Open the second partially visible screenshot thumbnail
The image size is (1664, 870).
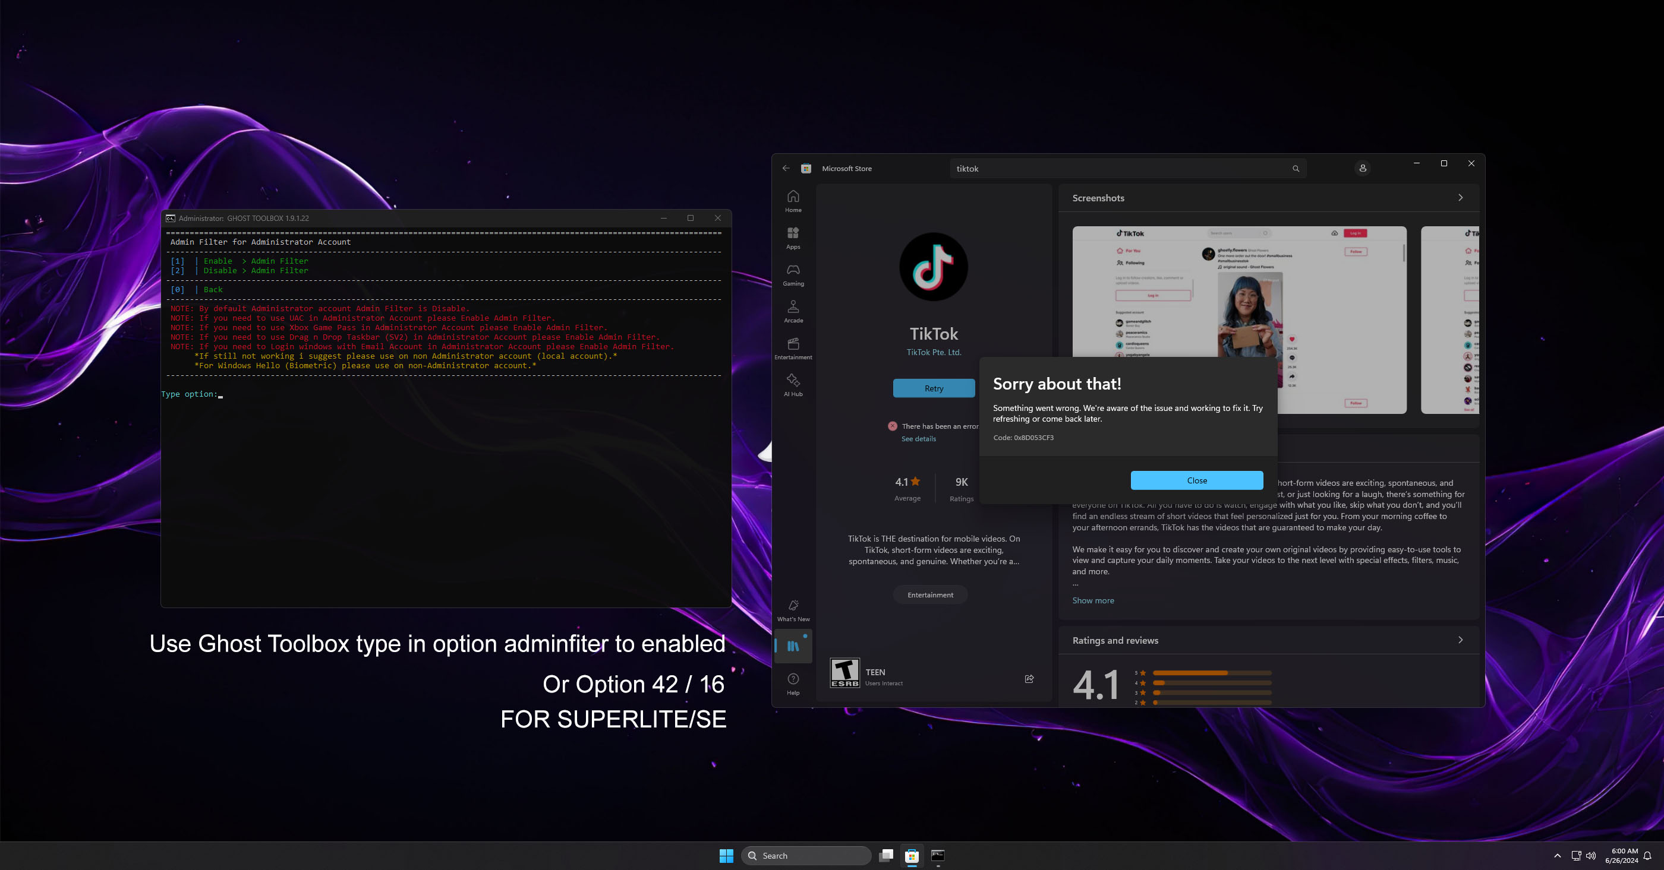pos(1449,319)
